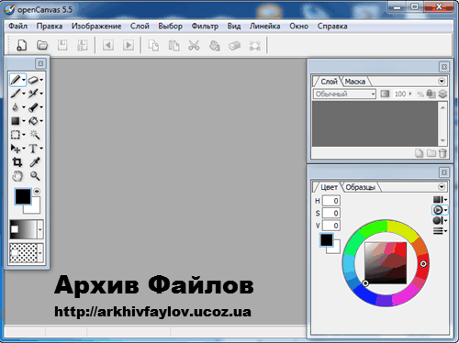
Task: Click the Undo left arrow icon
Action: click(x=108, y=46)
